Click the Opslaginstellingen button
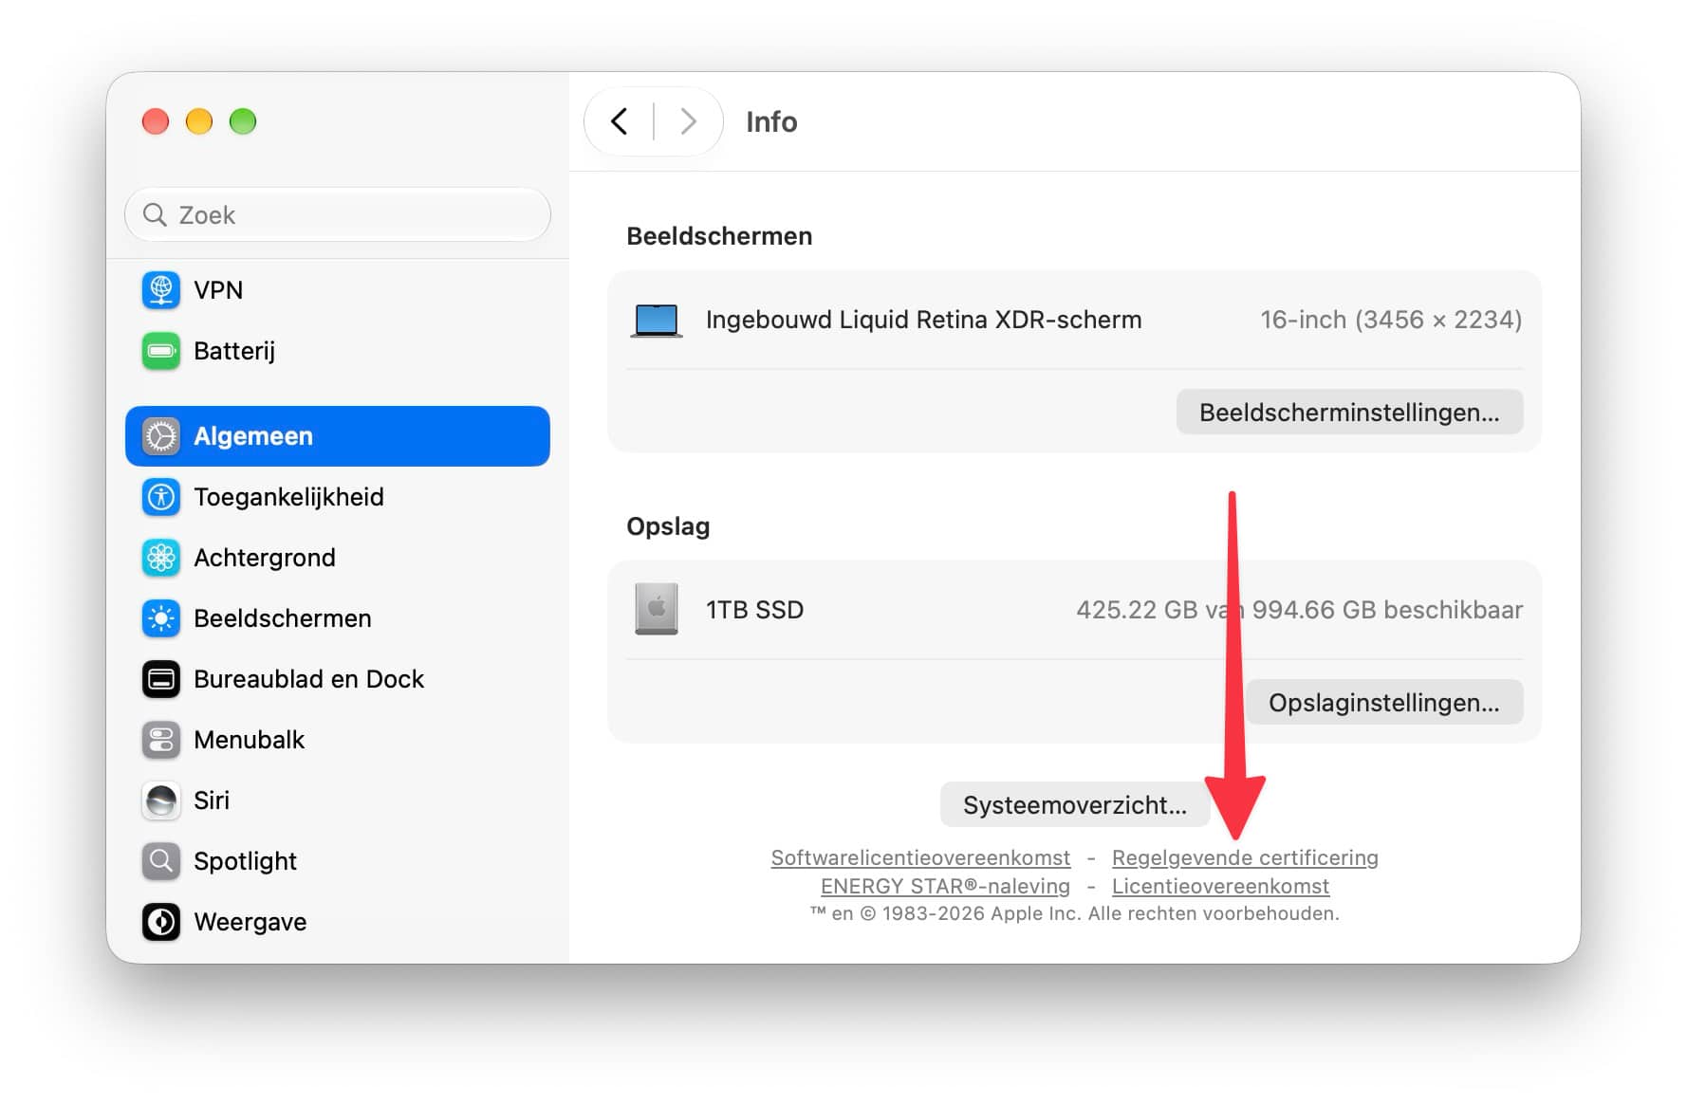 pos(1384,703)
